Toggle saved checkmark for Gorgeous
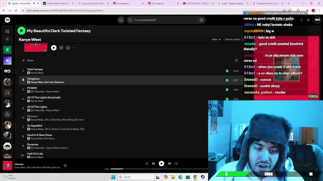 [227, 80]
